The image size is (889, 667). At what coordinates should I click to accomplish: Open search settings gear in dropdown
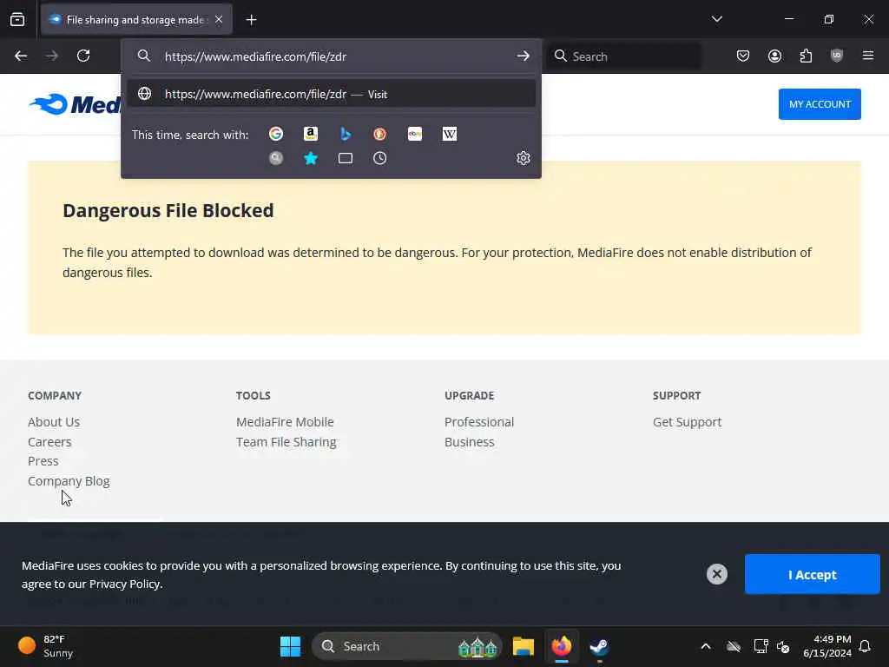[x=524, y=158]
